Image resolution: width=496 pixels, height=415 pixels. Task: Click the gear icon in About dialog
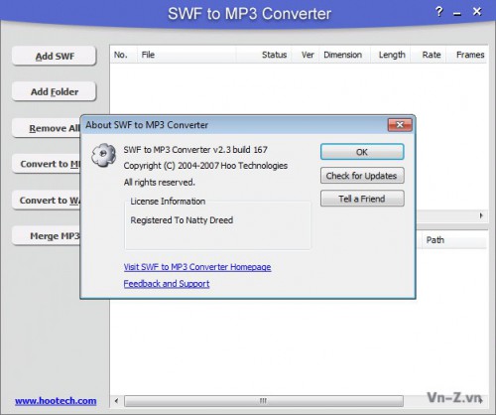tap(104, 155)
